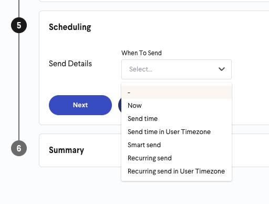The width and height of the screenshot is (269, 204).
Task: Click the step 5 circle marker
Action: [x=19, y=25]
